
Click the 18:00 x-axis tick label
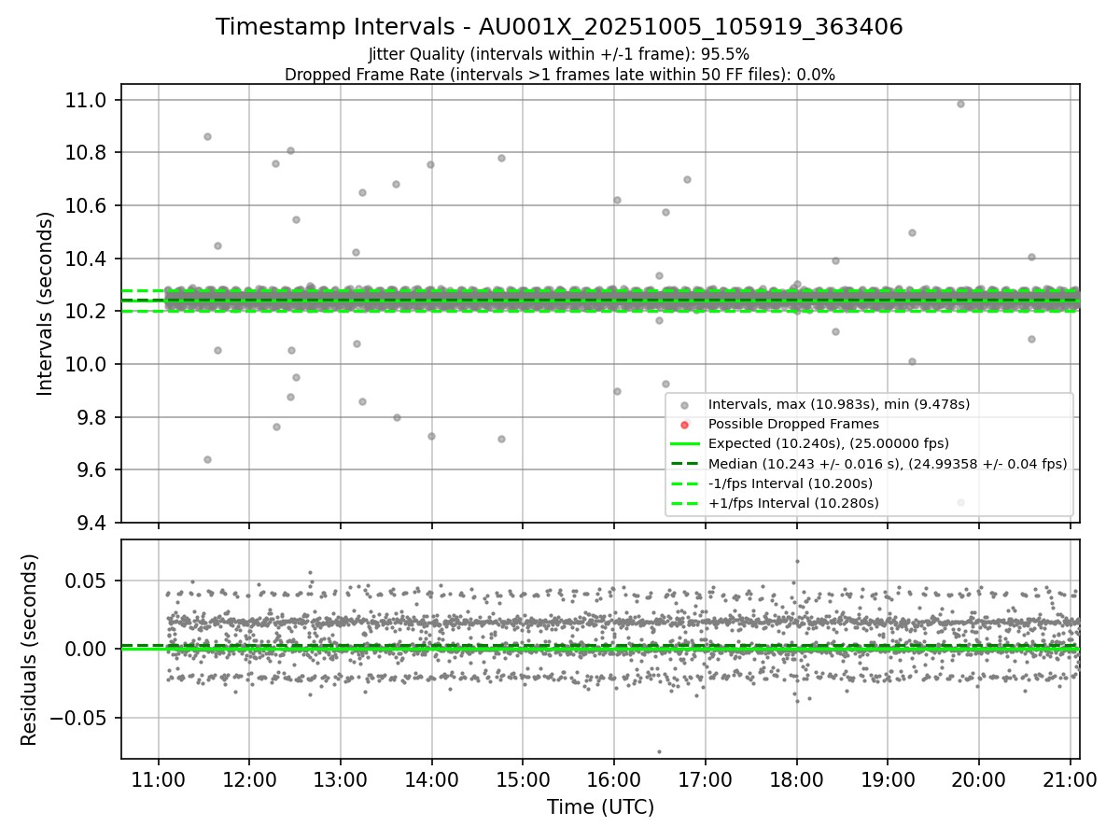(x=796, y=779)
